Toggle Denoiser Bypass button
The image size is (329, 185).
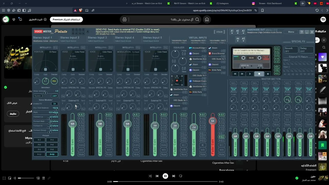pyautogui.click(x=38, y=96)
